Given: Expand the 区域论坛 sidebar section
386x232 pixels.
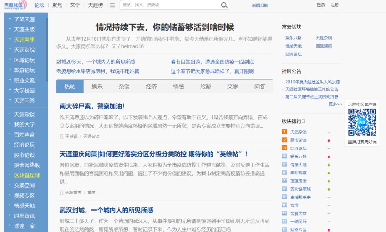Looking at the screenshot, I should tap(10, 59).
